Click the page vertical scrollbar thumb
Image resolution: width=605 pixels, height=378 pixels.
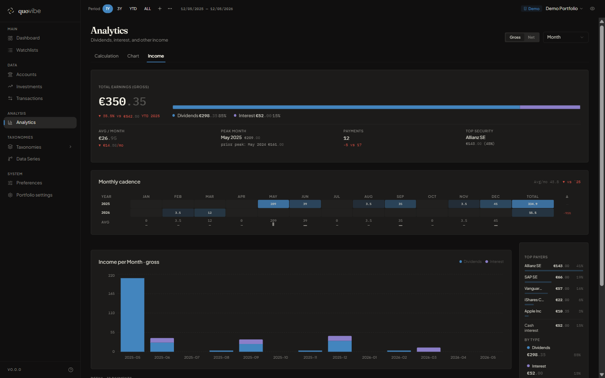(602, 155)
